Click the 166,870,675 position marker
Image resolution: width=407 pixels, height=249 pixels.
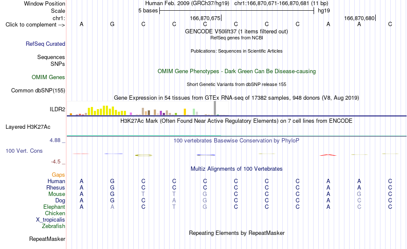[205, 18]
